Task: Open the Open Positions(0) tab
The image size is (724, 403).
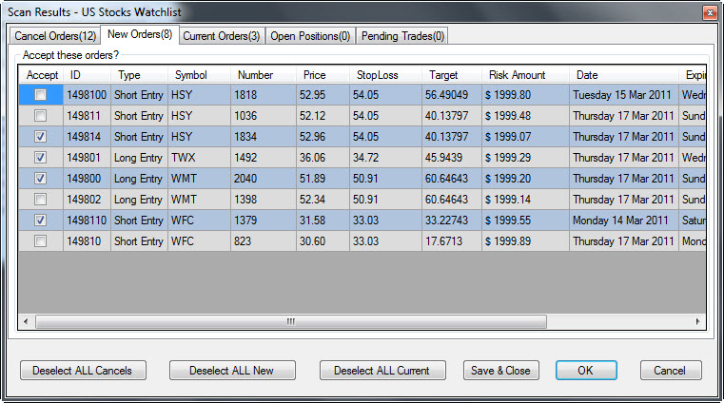Action: pos(310,36)
